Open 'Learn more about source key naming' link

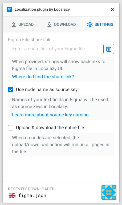tap(51, 115)
